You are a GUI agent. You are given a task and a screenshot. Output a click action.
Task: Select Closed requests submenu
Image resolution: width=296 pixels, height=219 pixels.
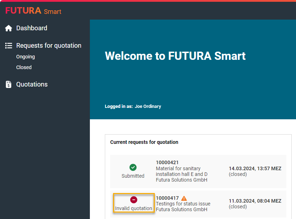pos(24,67)
